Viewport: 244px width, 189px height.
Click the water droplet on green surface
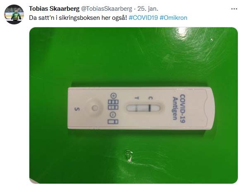129,155
